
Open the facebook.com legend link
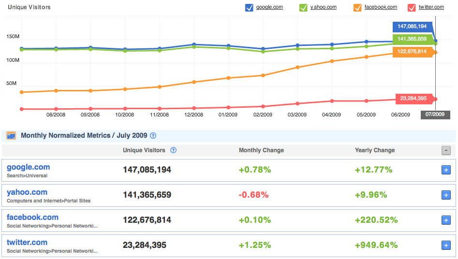click(x=381, y=7)
